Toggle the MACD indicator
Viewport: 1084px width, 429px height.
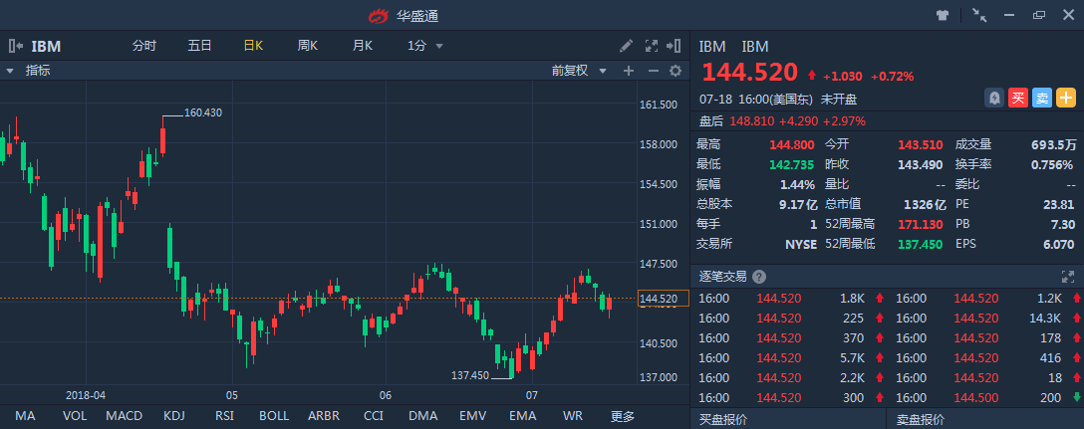(125, 415)
